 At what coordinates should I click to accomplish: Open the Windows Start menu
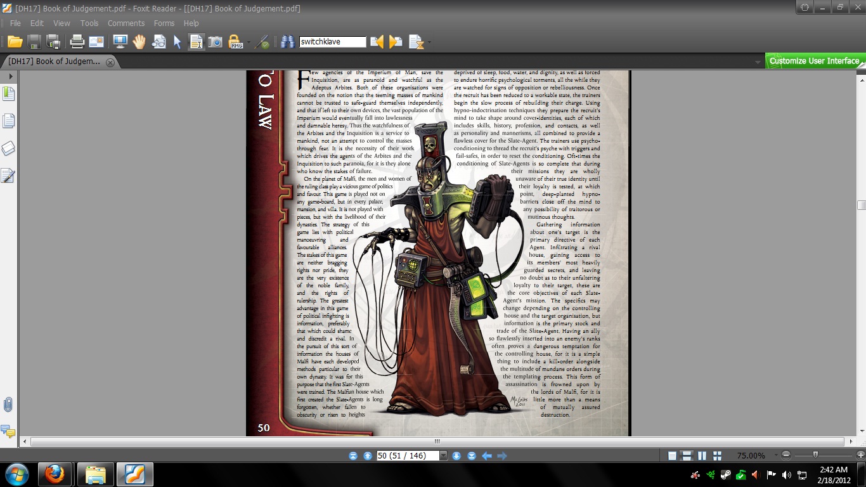click(x=17, y=474)
